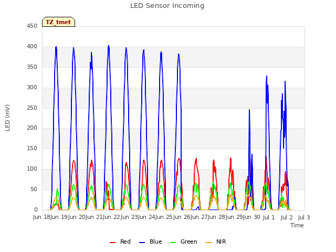Click the Jun 28 x-axis date
The image size is (336, 252).
pos(217,217)
